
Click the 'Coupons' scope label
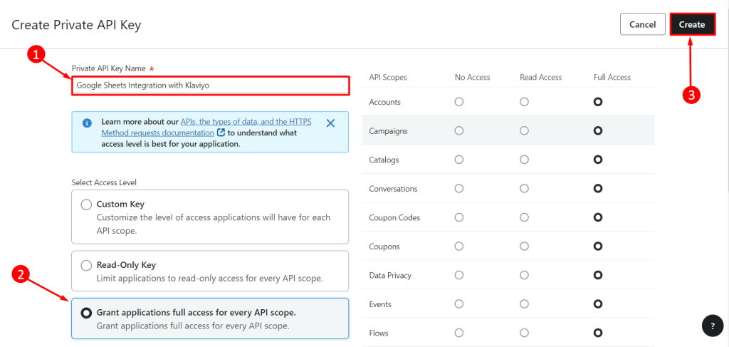point(384,247)
